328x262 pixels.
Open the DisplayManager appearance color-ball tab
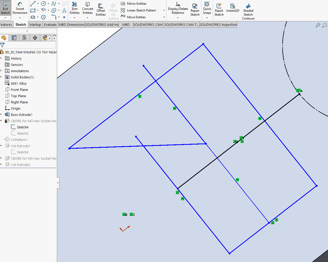(x=45, y=38)
